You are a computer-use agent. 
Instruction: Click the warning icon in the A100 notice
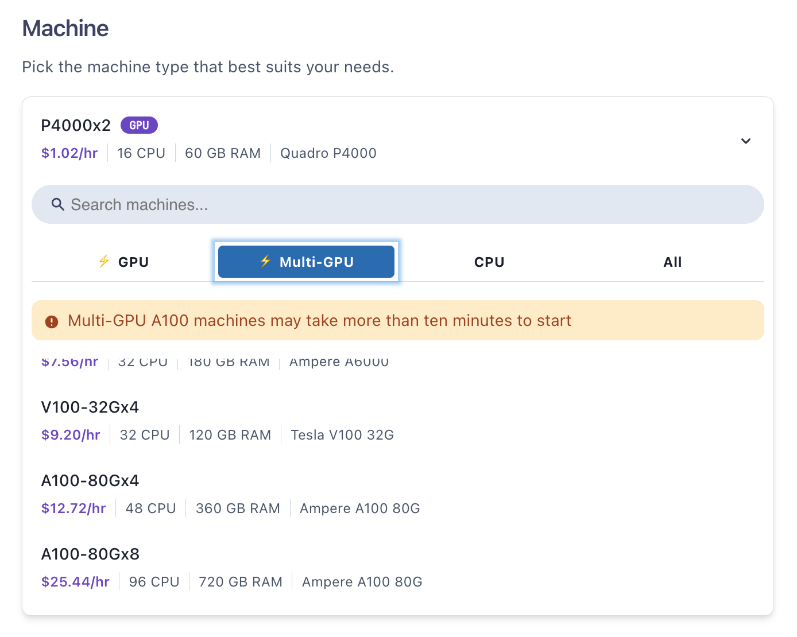click(x=52, y=321)
